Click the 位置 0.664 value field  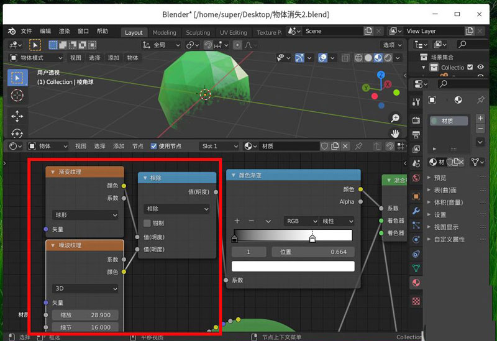312,252
